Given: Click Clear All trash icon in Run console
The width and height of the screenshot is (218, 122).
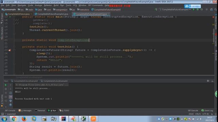Looking at the screenshot, I should 11,105.
